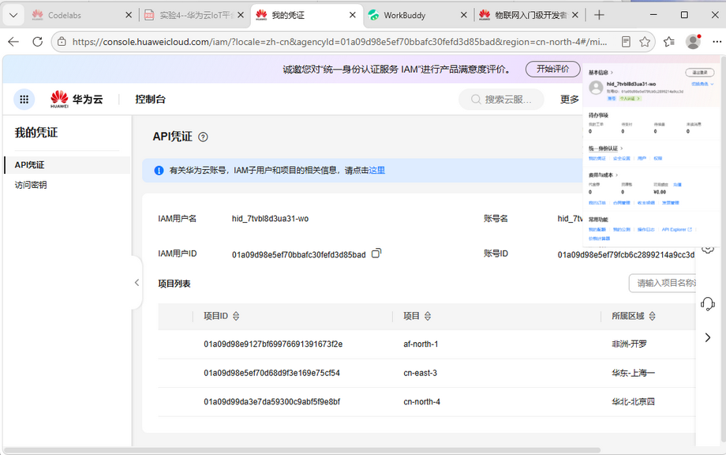Image resolution: width=726 pixels, height=455 pixels.
Task: Select 访问密钥 in the sidebar
Action: click(31, 185)
